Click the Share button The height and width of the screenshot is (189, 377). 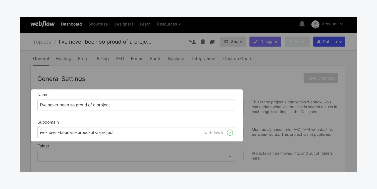coord(233,42)
